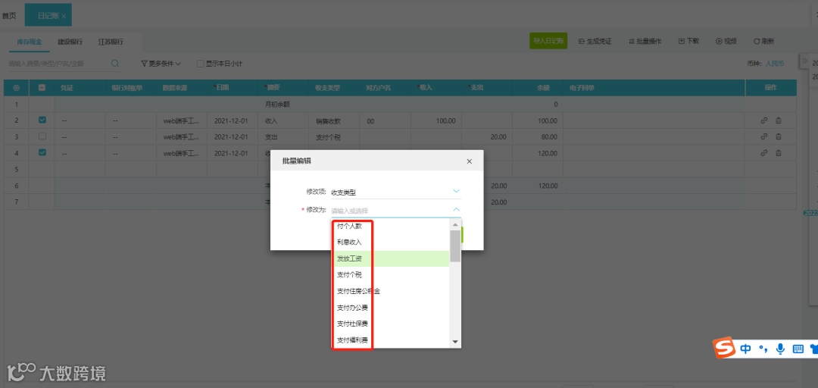Uncheck row 4 checkbox

42,152
